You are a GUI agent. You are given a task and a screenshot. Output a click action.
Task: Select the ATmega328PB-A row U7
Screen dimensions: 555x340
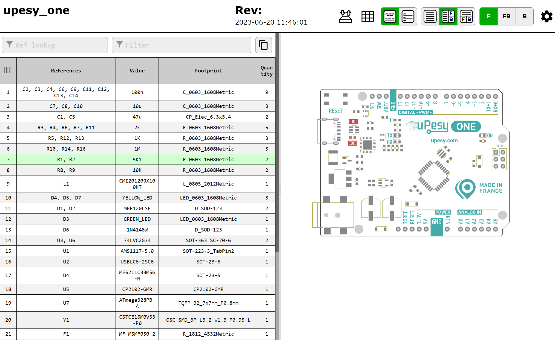pos(137,303)
